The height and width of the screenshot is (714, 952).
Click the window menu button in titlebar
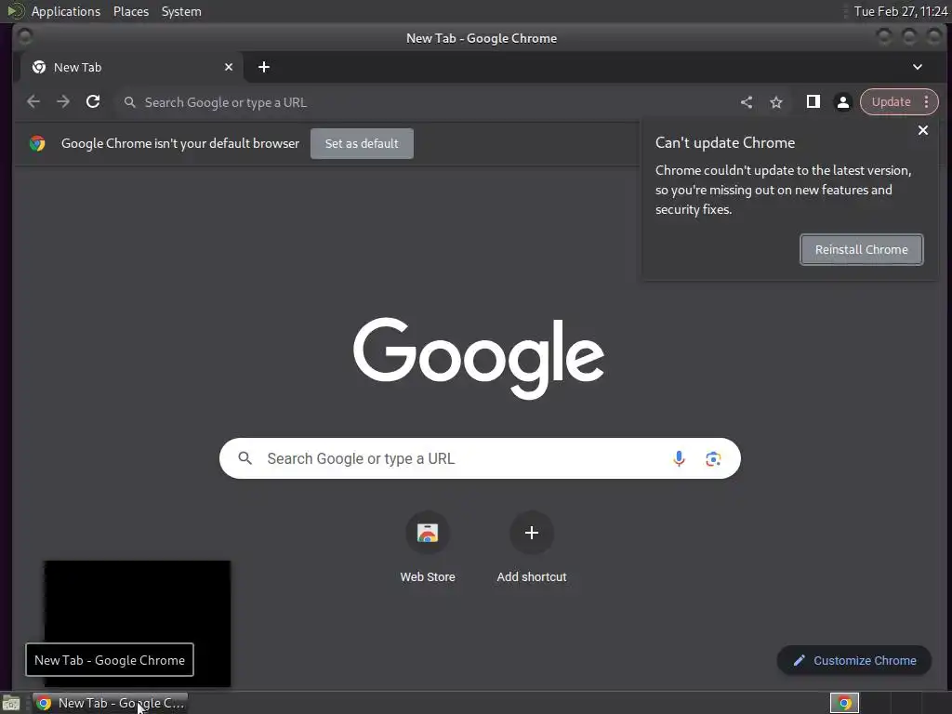point(25,37)
